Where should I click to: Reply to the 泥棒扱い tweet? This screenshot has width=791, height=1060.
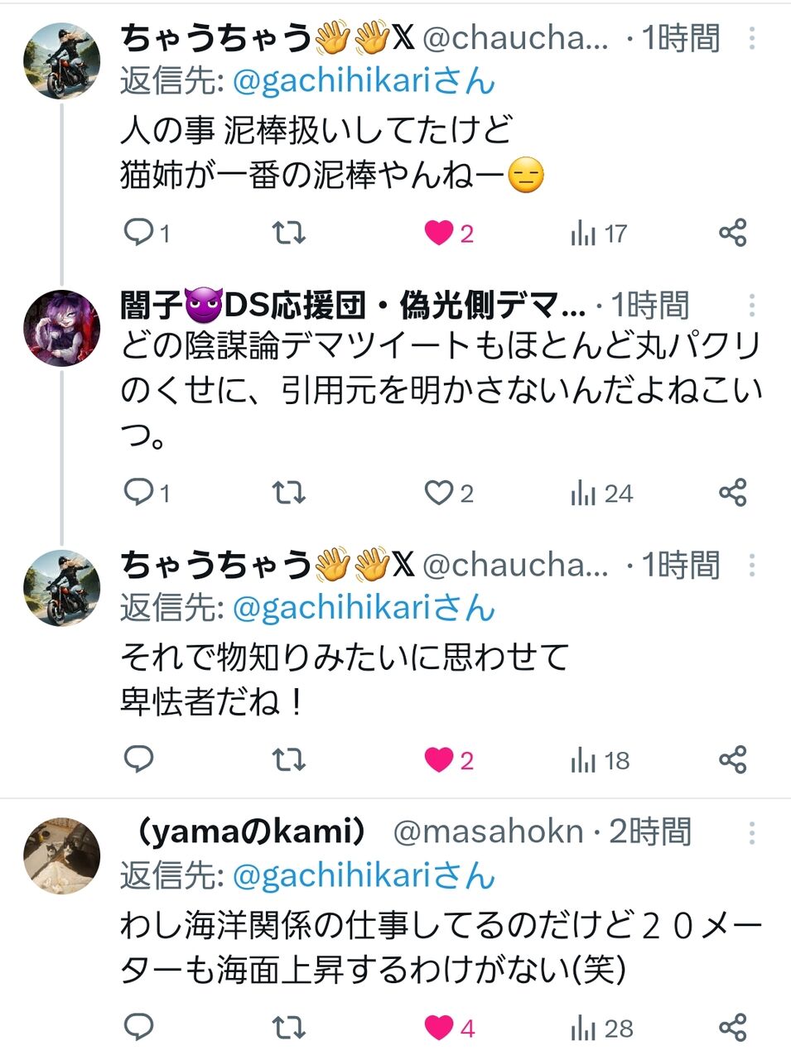click(x=138, y=233)
